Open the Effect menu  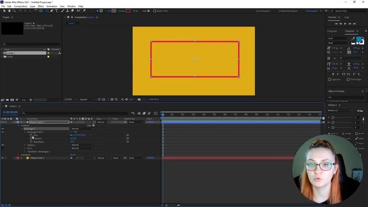click(x=41, y=6)
